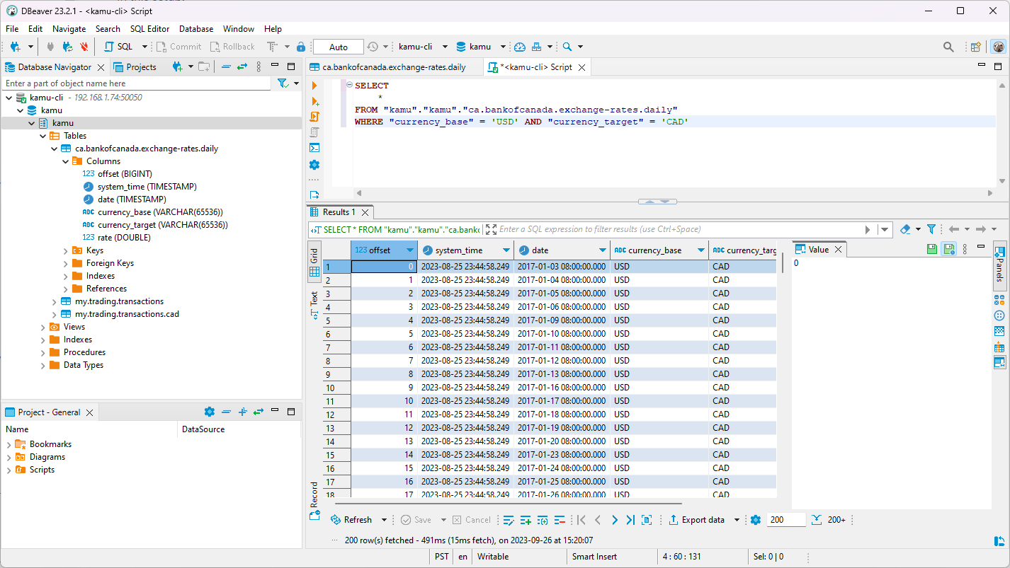Close the Value panel tab
Screen dimensions: 1010x568
838,249
